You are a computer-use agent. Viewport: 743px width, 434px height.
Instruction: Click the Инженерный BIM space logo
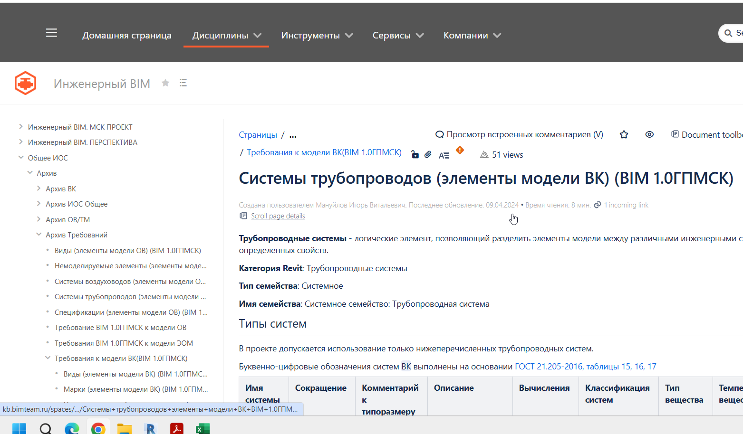point(25,83)
